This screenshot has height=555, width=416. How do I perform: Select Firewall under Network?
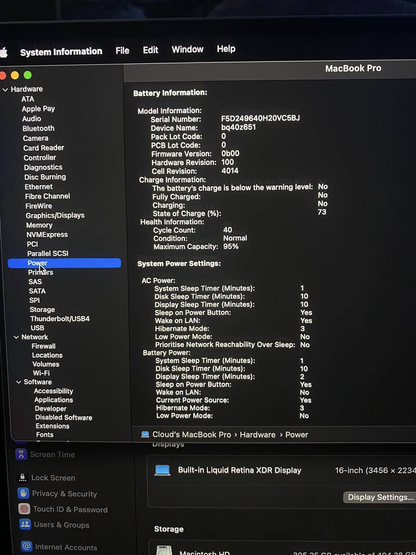[x=43, y=346]
